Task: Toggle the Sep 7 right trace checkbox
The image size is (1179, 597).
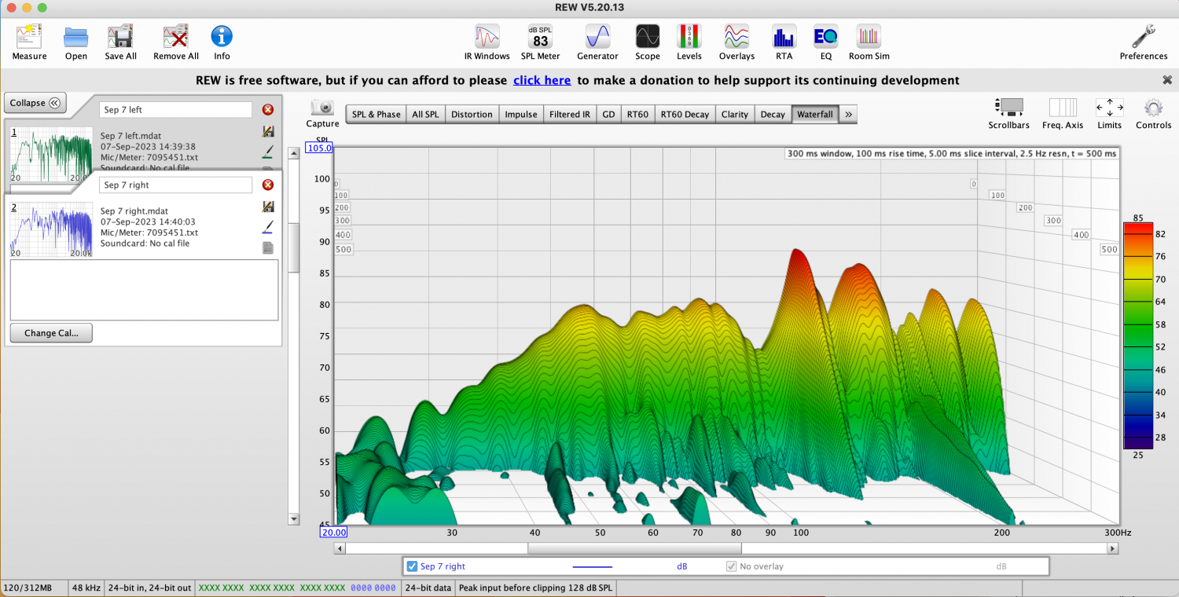Action: coord(412,566)
